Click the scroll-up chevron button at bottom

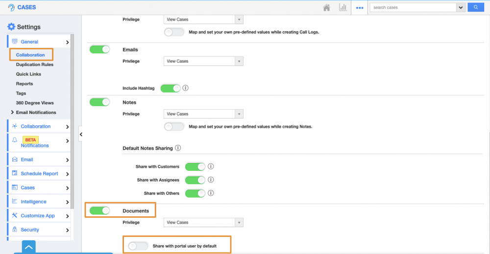29,247
